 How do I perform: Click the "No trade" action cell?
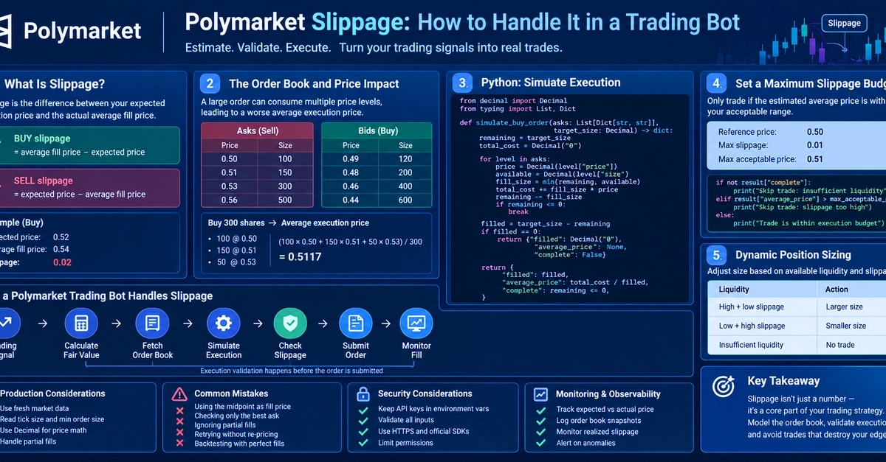(x=840, y=345)
